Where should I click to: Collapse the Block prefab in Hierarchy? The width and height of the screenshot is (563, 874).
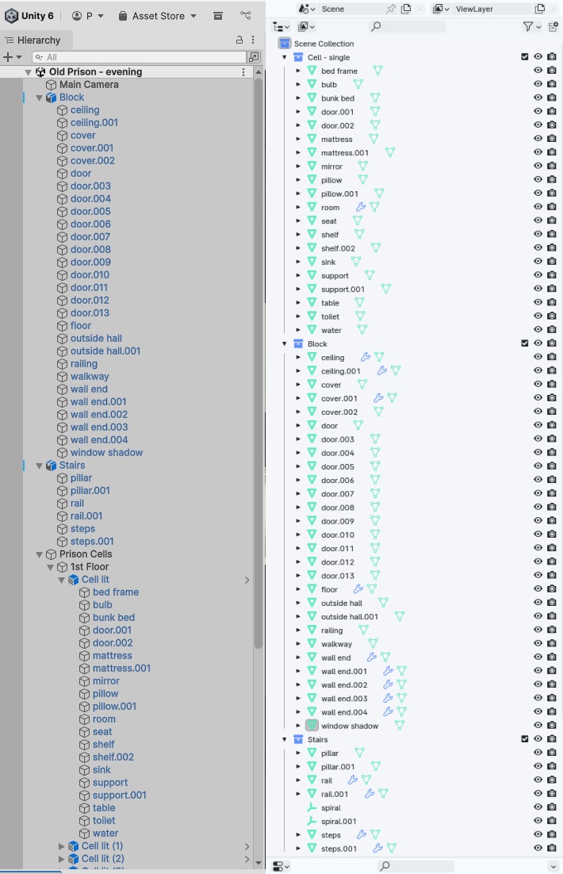coord(39,98)
